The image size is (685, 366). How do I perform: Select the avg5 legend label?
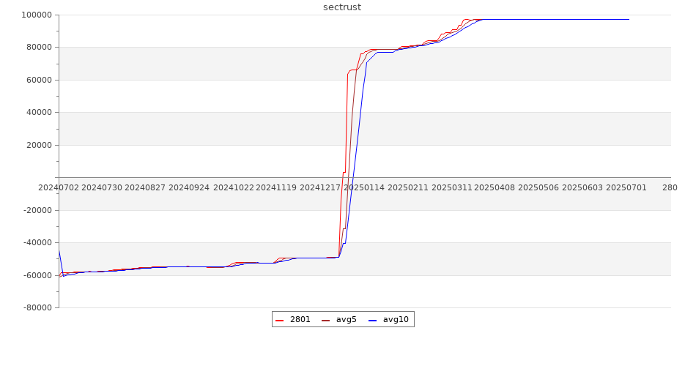coord(346,319)
